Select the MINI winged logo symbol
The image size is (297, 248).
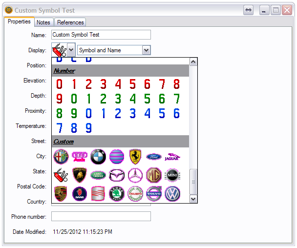[172, 175]
